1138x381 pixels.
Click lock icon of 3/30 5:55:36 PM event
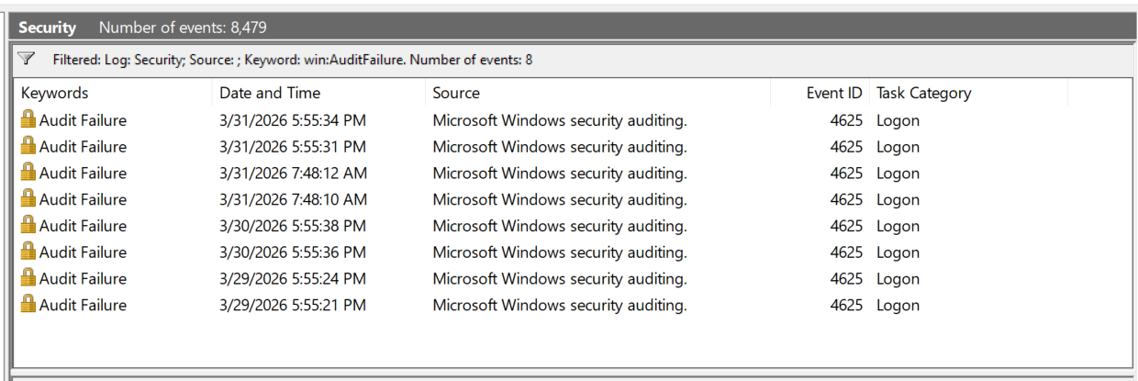click(28, 252)
